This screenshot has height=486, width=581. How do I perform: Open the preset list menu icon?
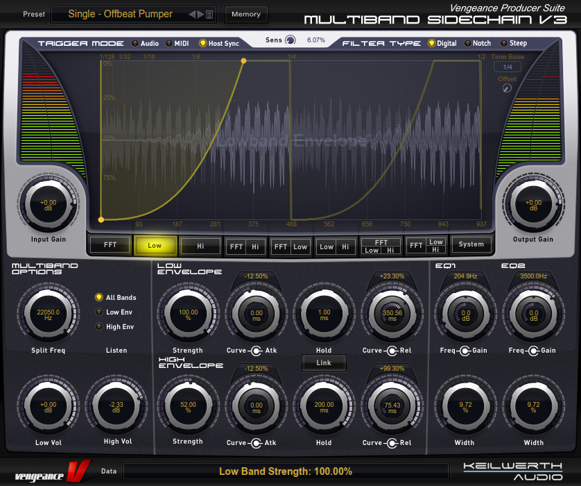click(210, 14)
